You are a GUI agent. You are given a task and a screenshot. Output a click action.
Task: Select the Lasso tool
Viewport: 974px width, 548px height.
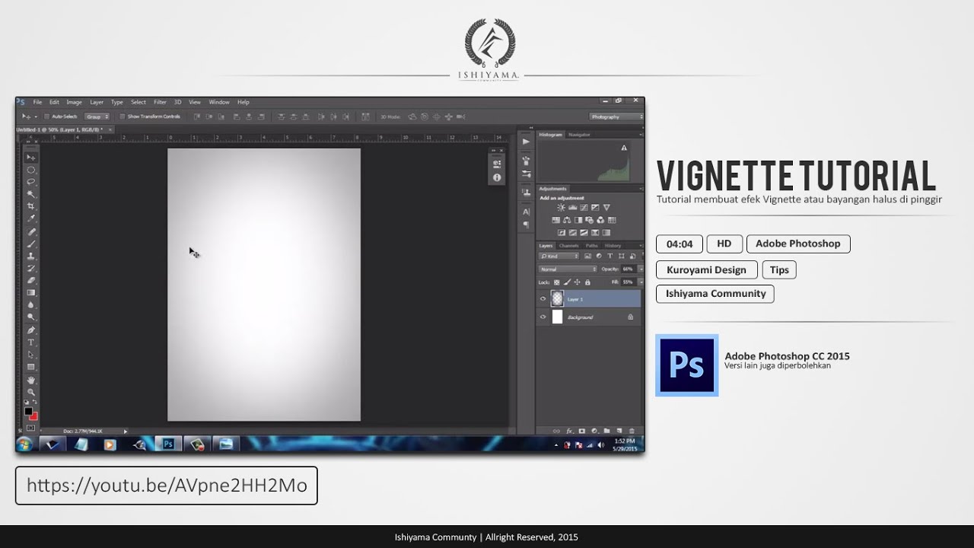click(30, 182)
